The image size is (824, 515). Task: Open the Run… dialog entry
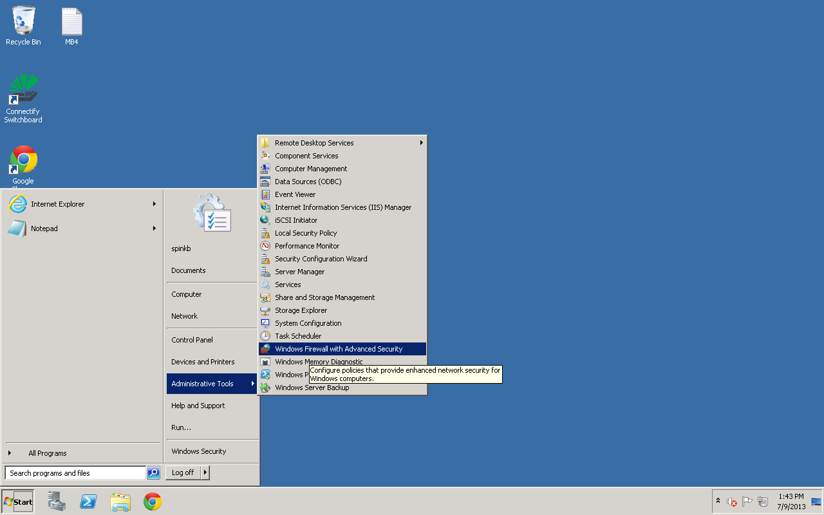[212, 427]
